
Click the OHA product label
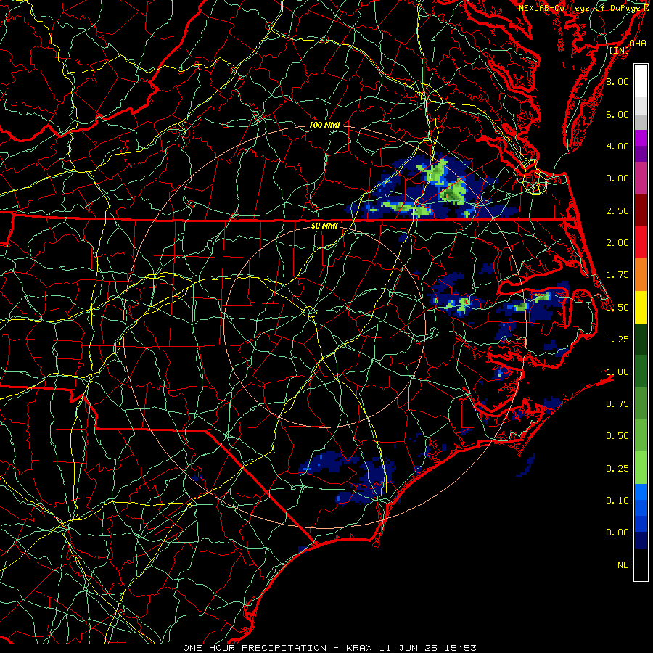(x=637, y=44)
